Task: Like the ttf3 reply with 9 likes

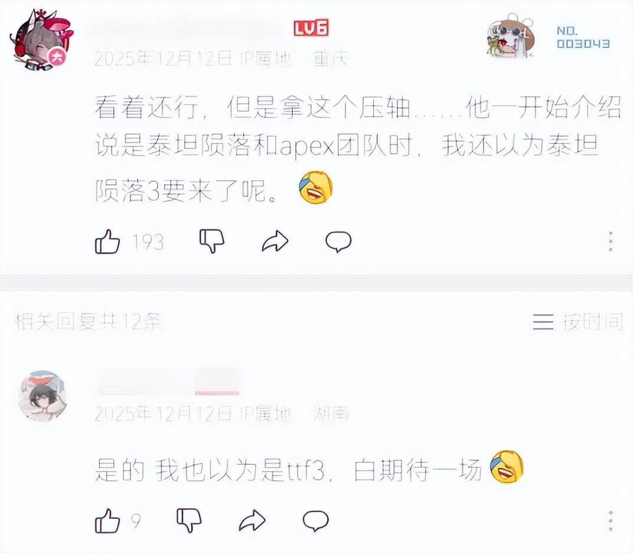Action: pos(107,521)
